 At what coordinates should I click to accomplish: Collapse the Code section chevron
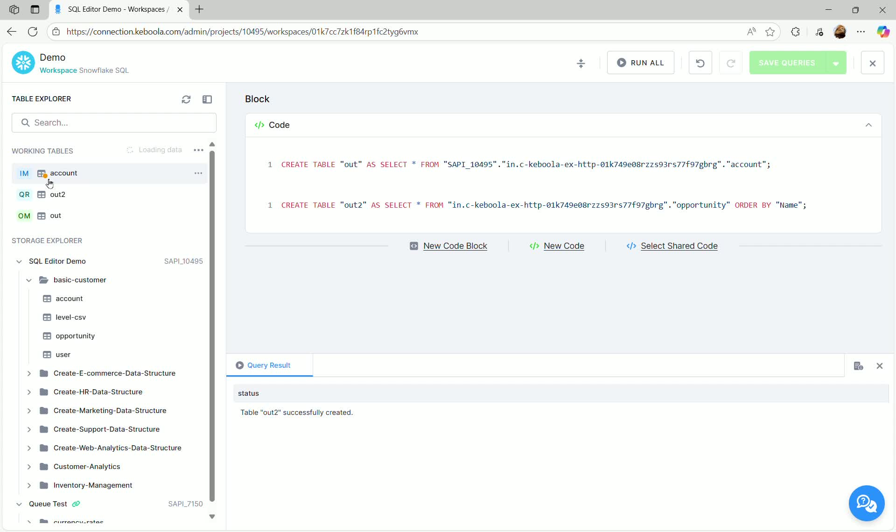[868, 125]
